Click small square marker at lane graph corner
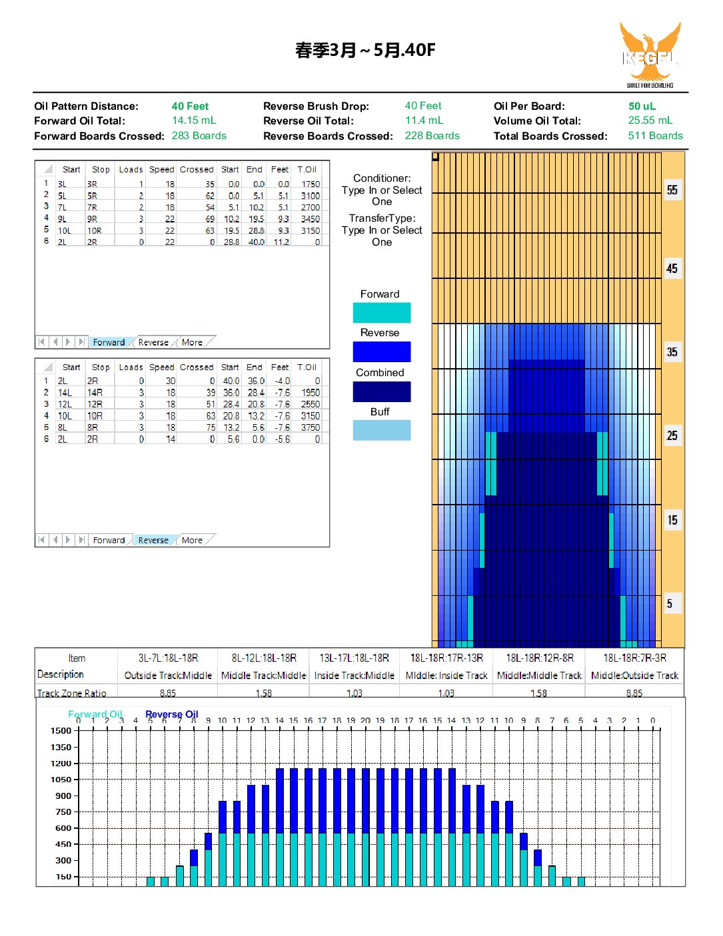Viewport: 723px width, 936px height. click(x=436, y=157)
